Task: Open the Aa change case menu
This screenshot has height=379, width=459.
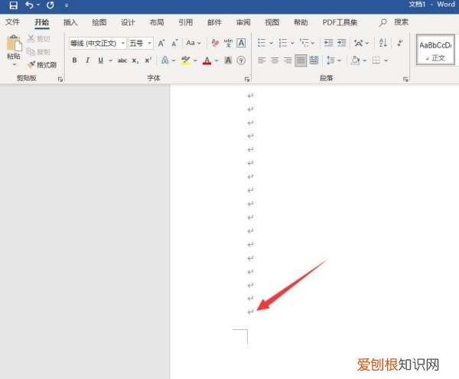Action: (194, 43)
